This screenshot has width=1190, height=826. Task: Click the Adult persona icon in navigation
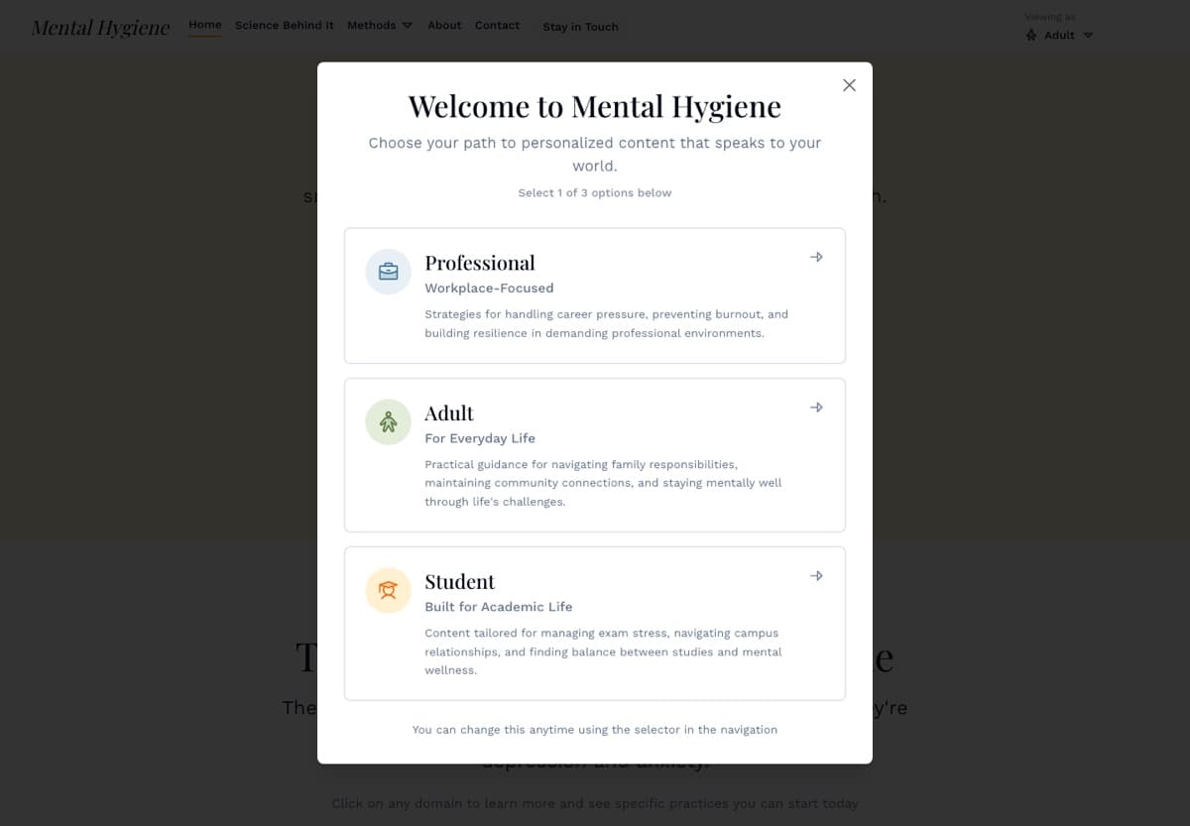[x=1031, y=35]
